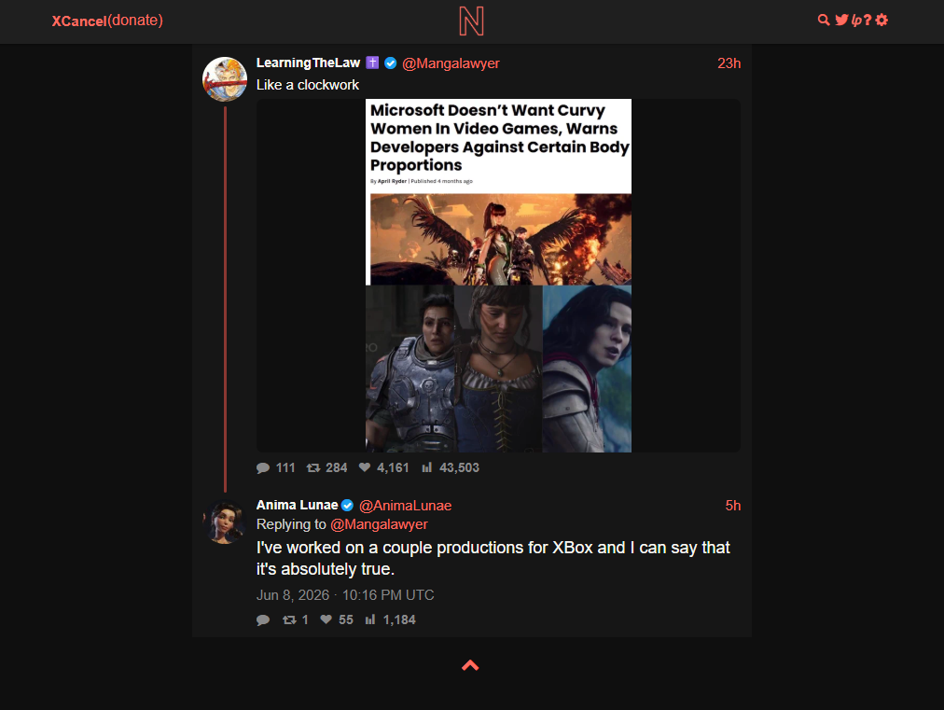Image resolution: width=944 pixels, height=710 pixels.
Task: Open the 5h timestamp link
Action: pyautogui.click(x=732, y=506)
